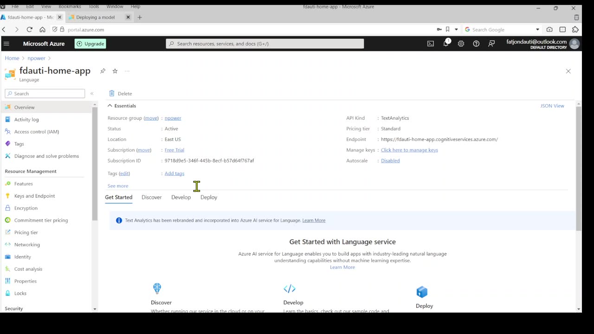The image size is (594, 334).
Task: Open the Help question mark icon
Action: 476,44
